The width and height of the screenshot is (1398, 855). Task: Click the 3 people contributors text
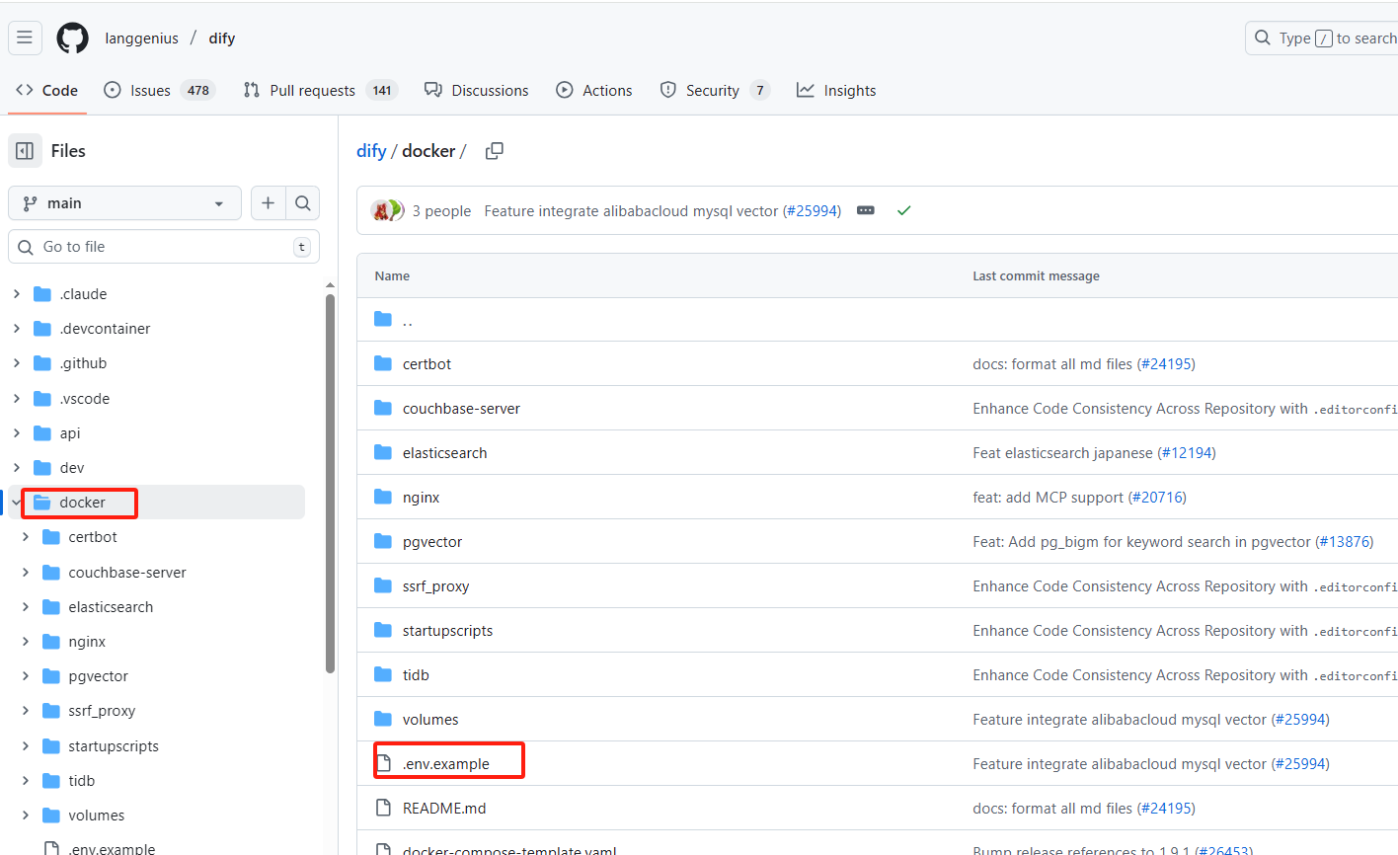click(441, 211)
